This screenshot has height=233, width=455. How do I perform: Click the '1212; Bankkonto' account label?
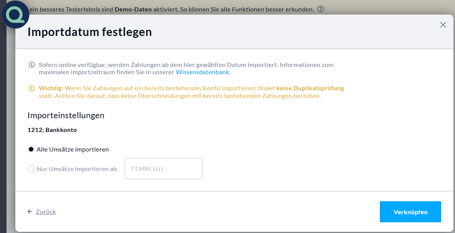coord(52,130)
